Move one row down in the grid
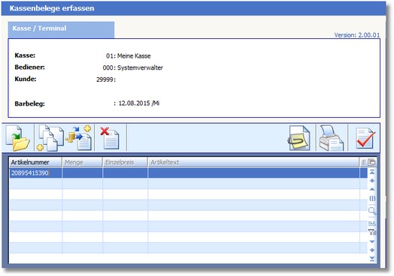Viewport: 394px width, 276px height. click(x=372, y=241)
